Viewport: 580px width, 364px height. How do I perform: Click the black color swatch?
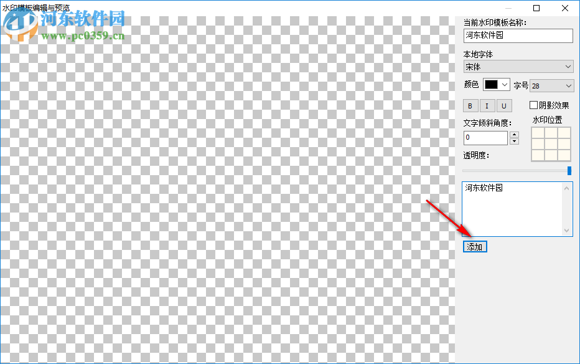point(491,85)
